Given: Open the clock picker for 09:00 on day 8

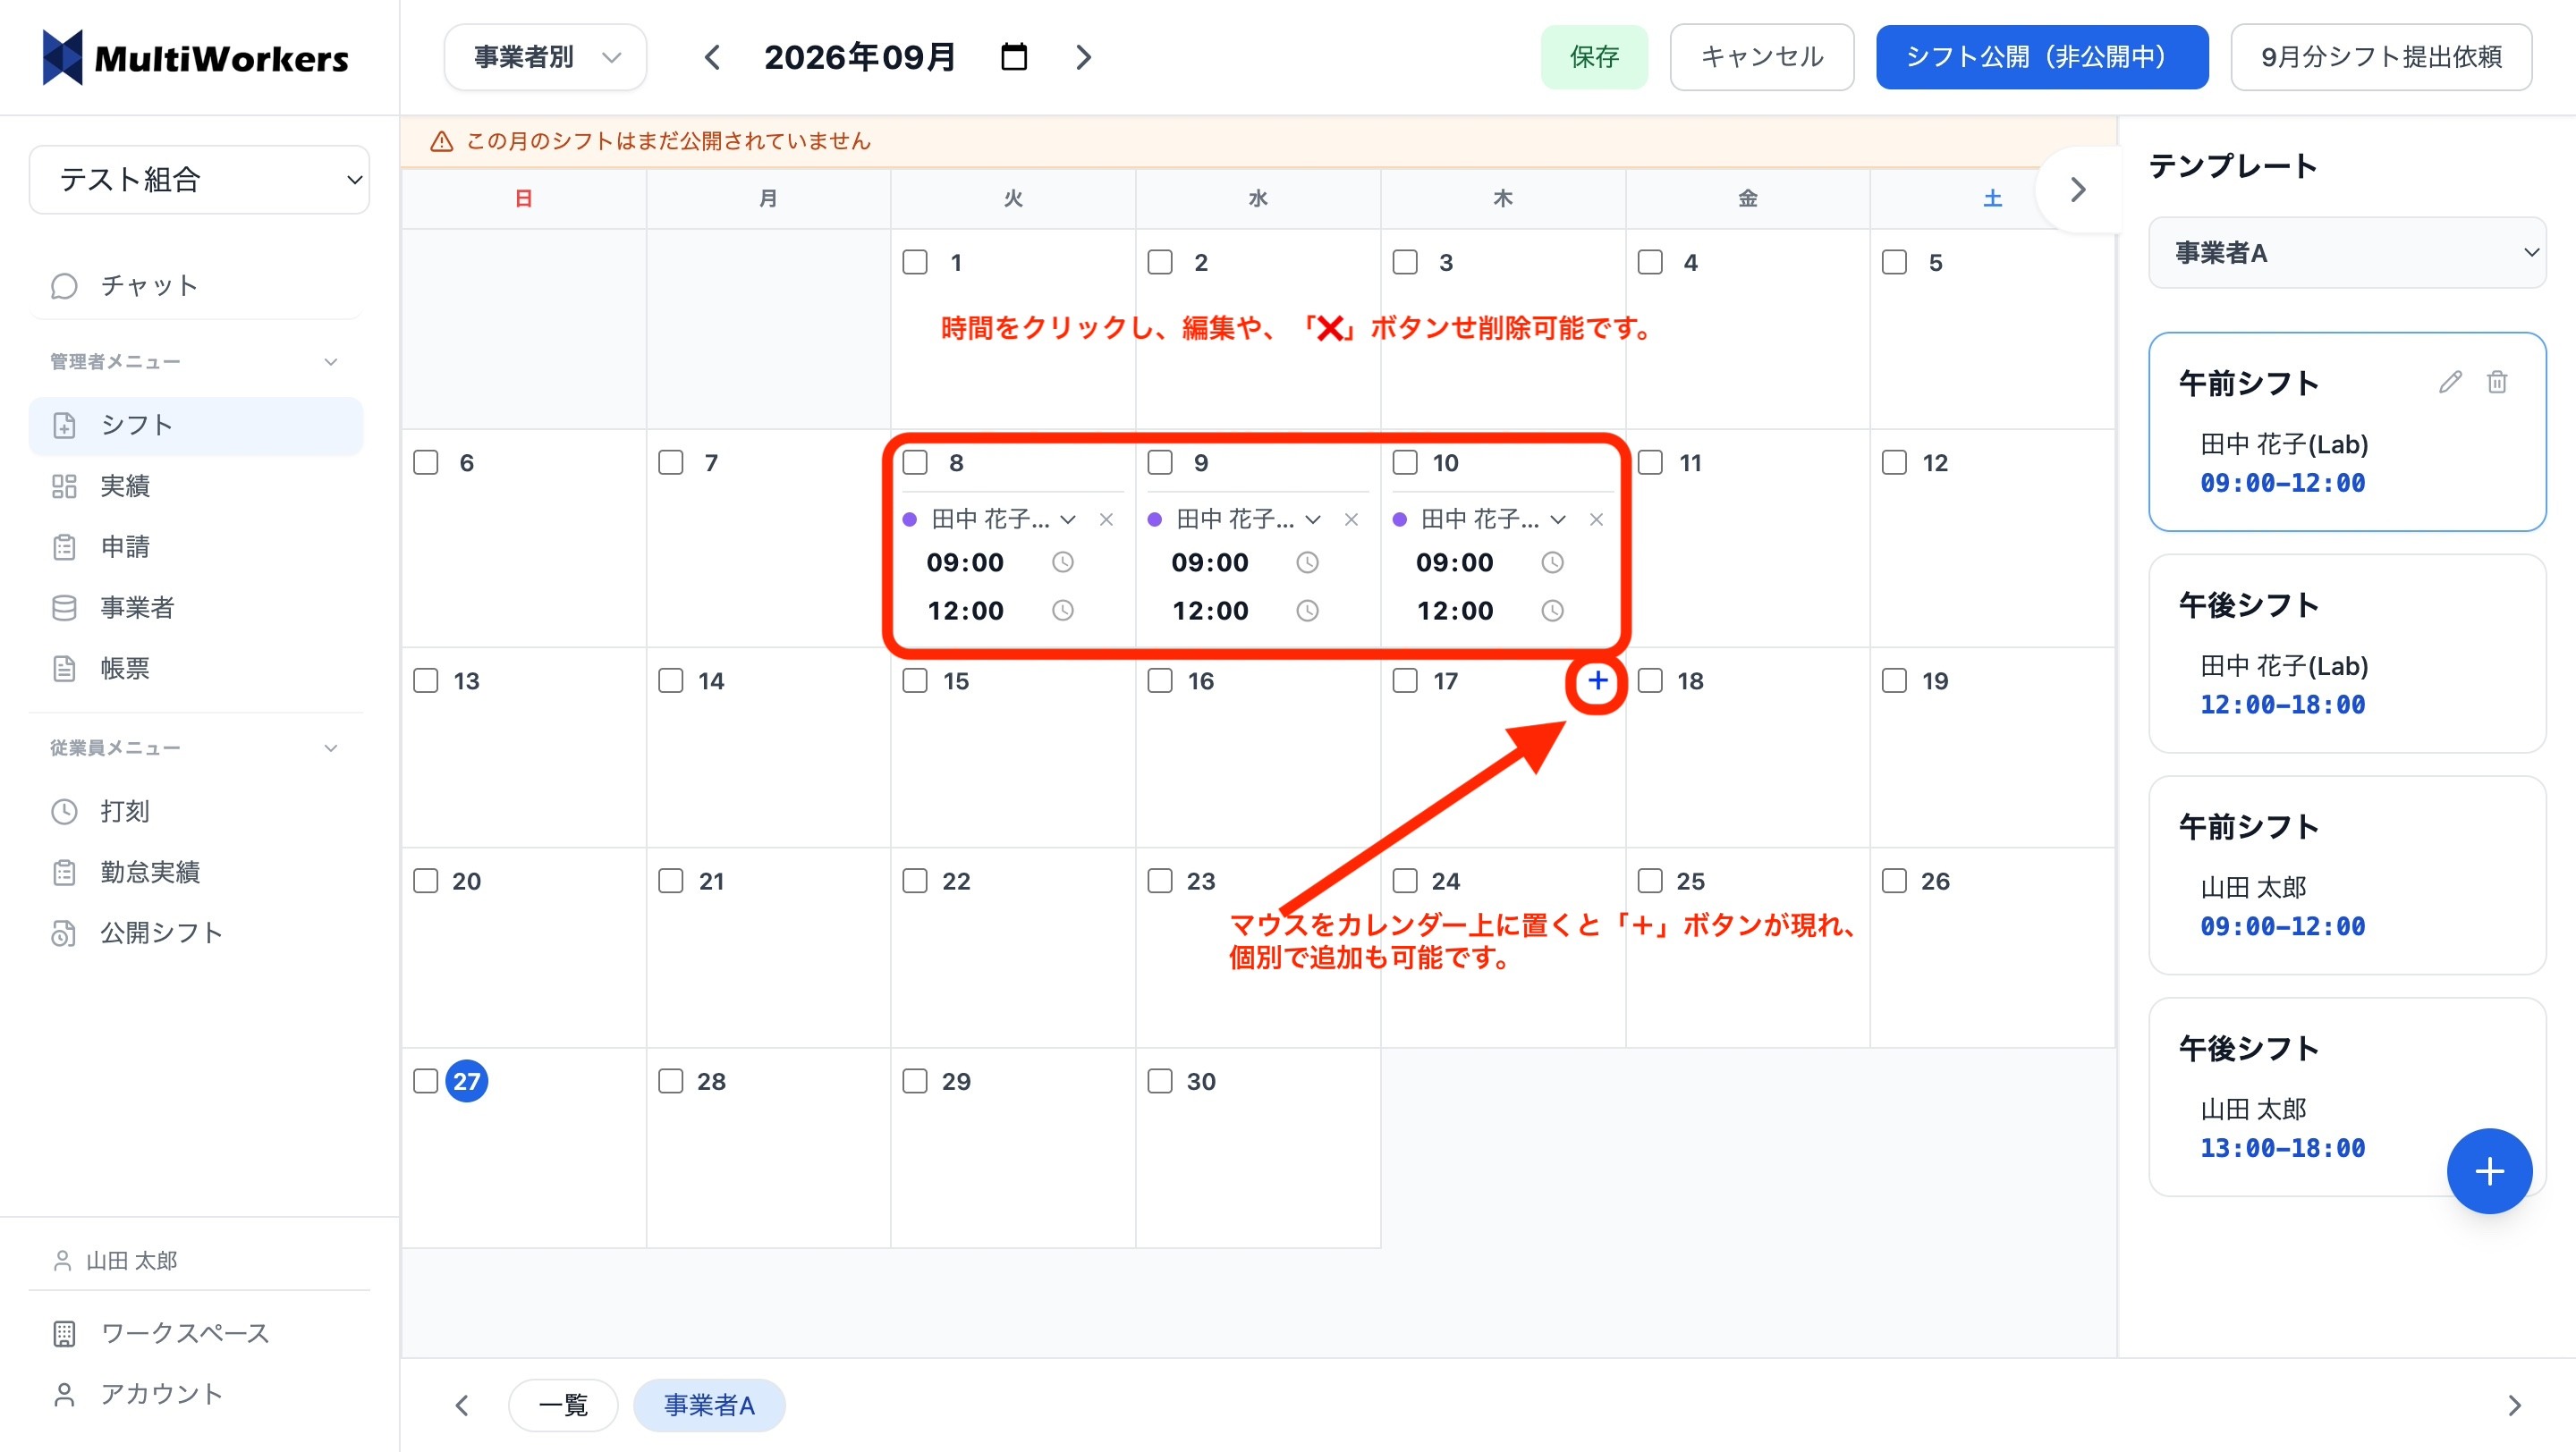Looking at the screenshot, I should [1062, 562].
